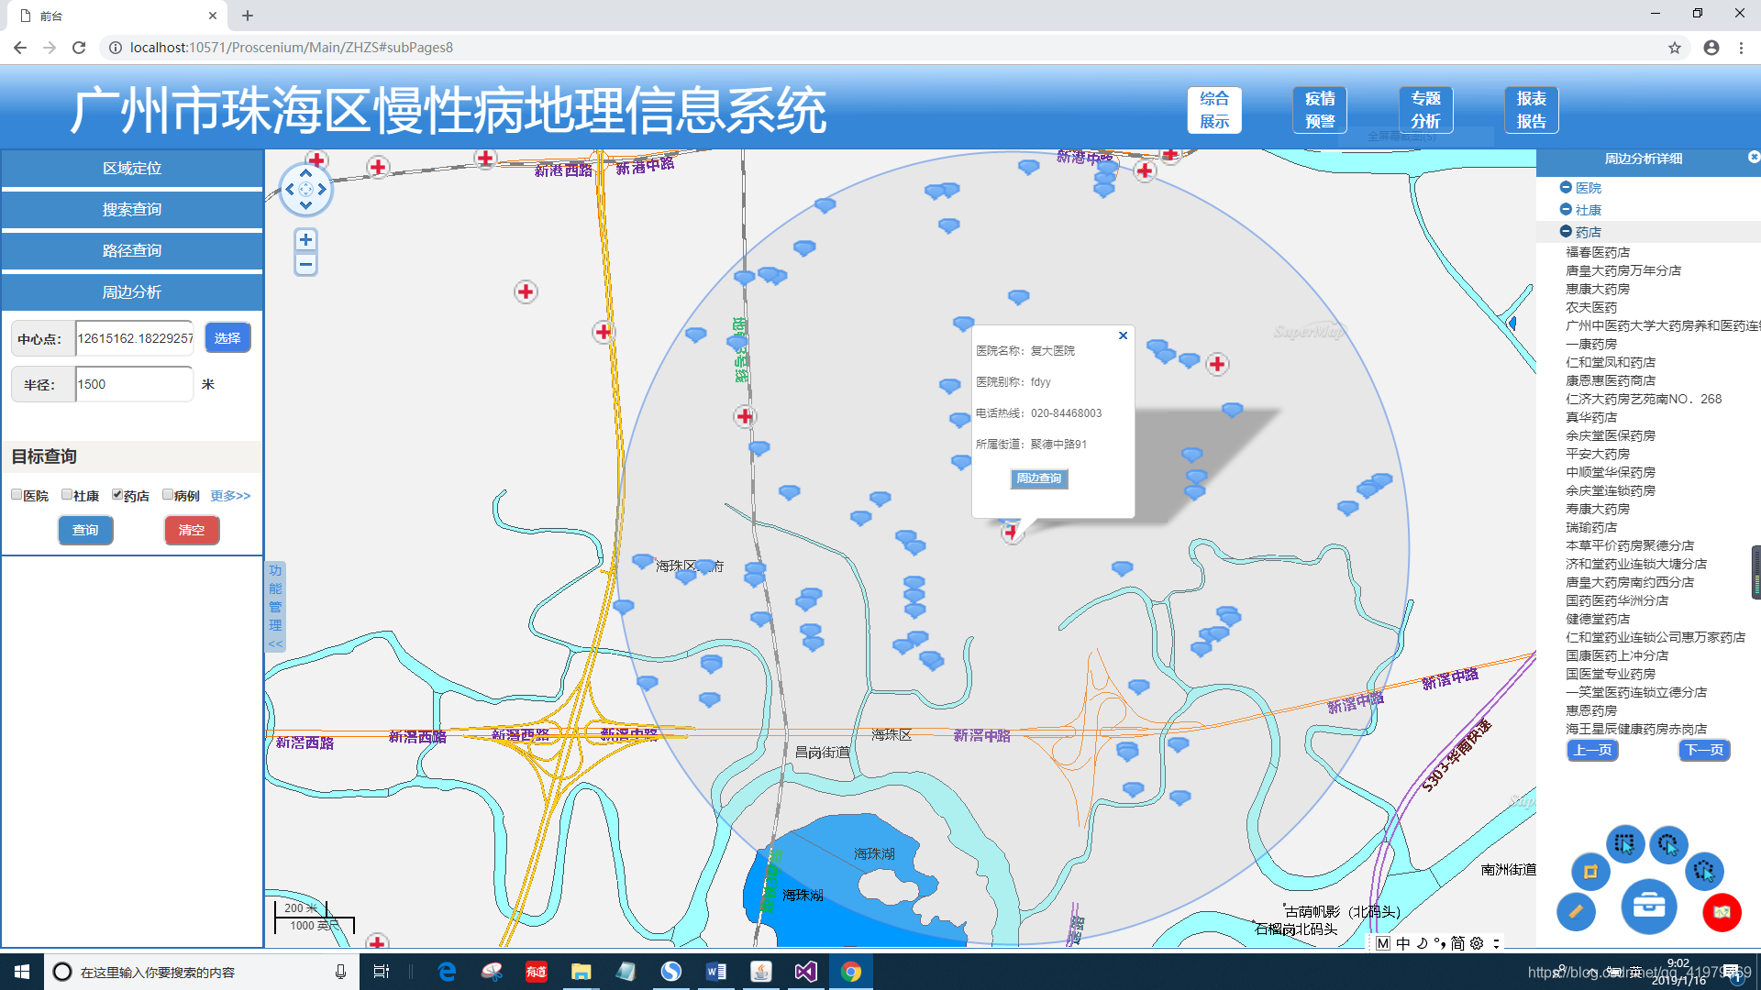Collapse the 药店 list in results panel
The width and height of the screenshot is (1761, 990).
click(1566, 232)
